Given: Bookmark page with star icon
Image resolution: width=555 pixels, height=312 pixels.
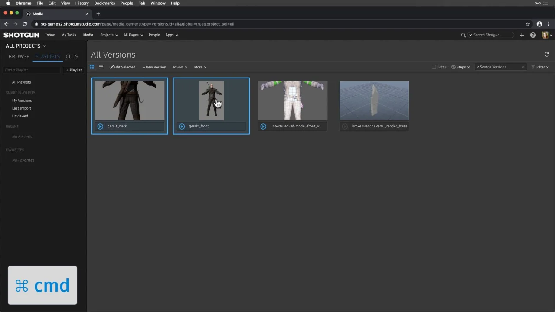Looking at the screenshot, I should 528,24.
